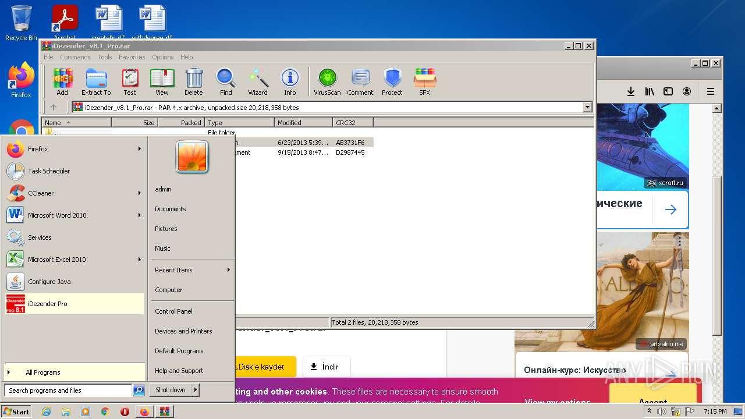Click the search magnifier in Start menu
Screen dimensions: 745x419
139,390
